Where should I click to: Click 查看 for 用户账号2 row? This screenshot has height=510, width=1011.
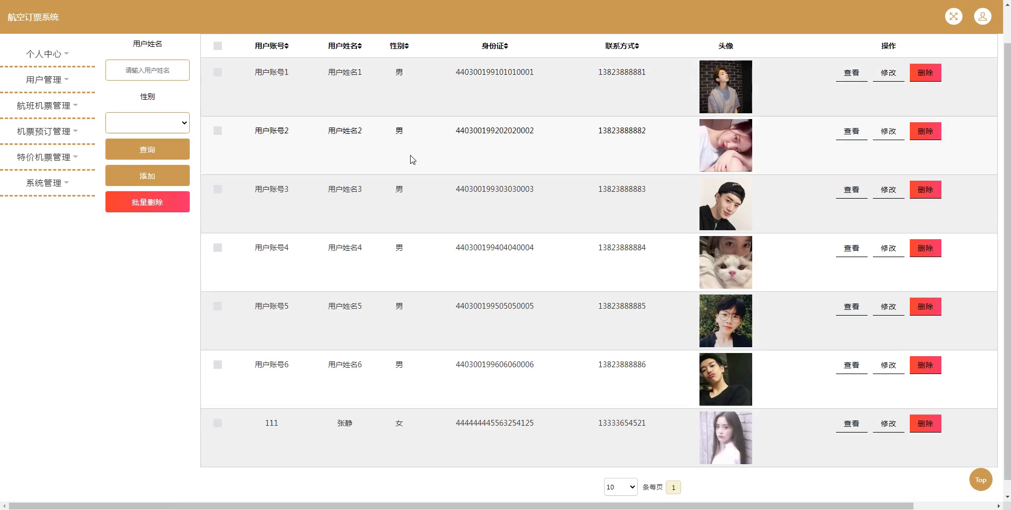tap(852, 131)
